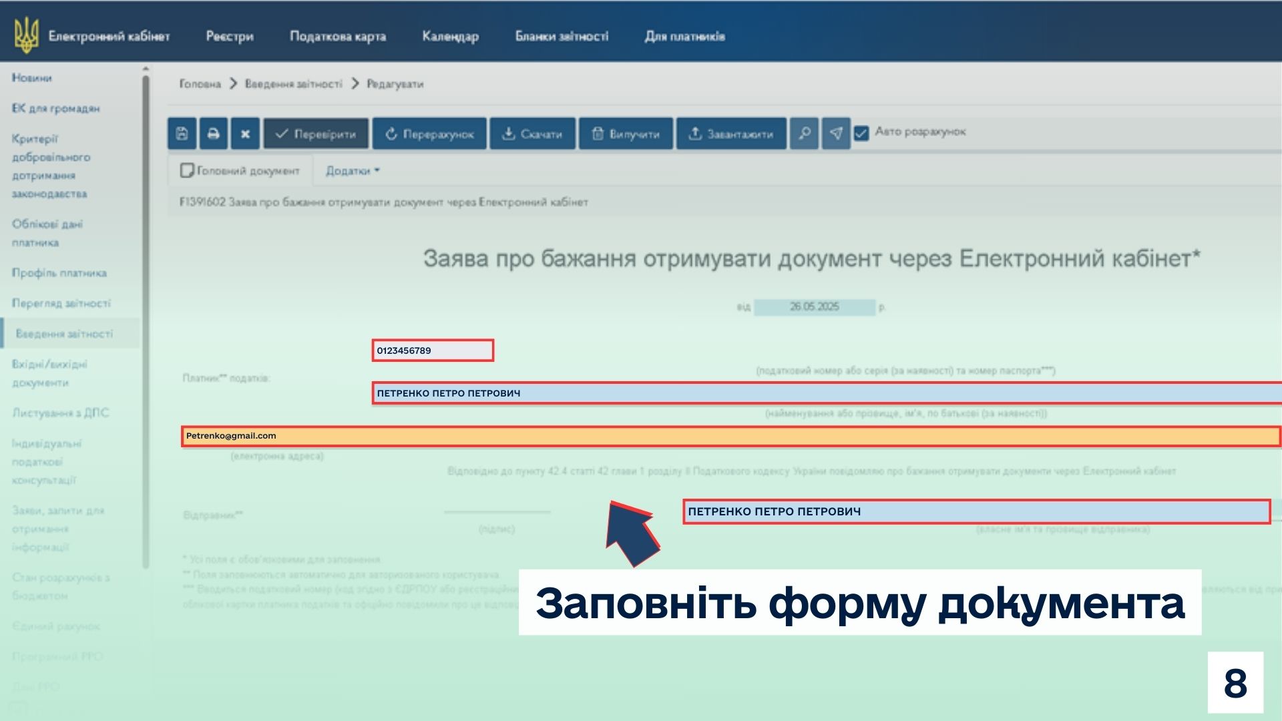
Task: Click the Перерахунок recalculate button
Action: [x=429, y=134]
